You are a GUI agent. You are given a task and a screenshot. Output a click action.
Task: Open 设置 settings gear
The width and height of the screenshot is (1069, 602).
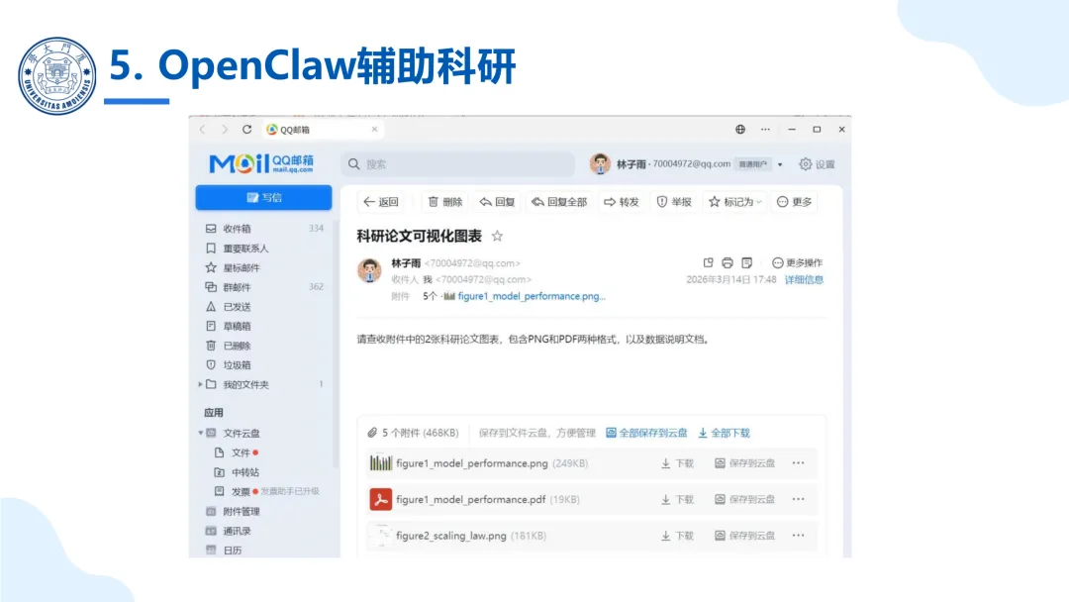[817, 164]
